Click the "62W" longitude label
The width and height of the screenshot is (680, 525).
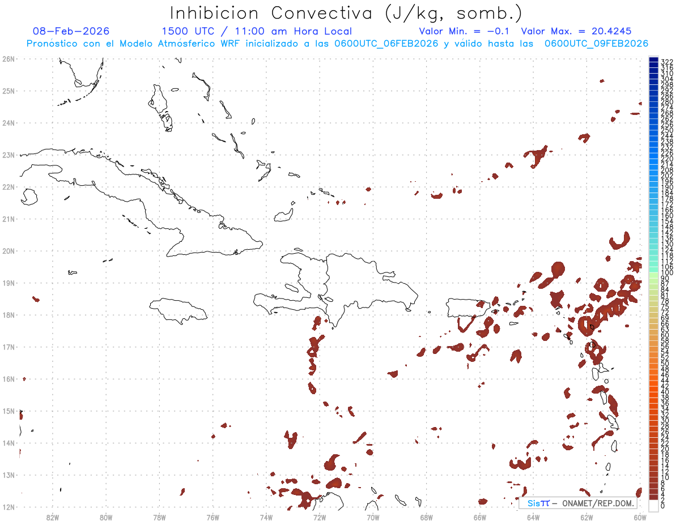coord(587,517)
